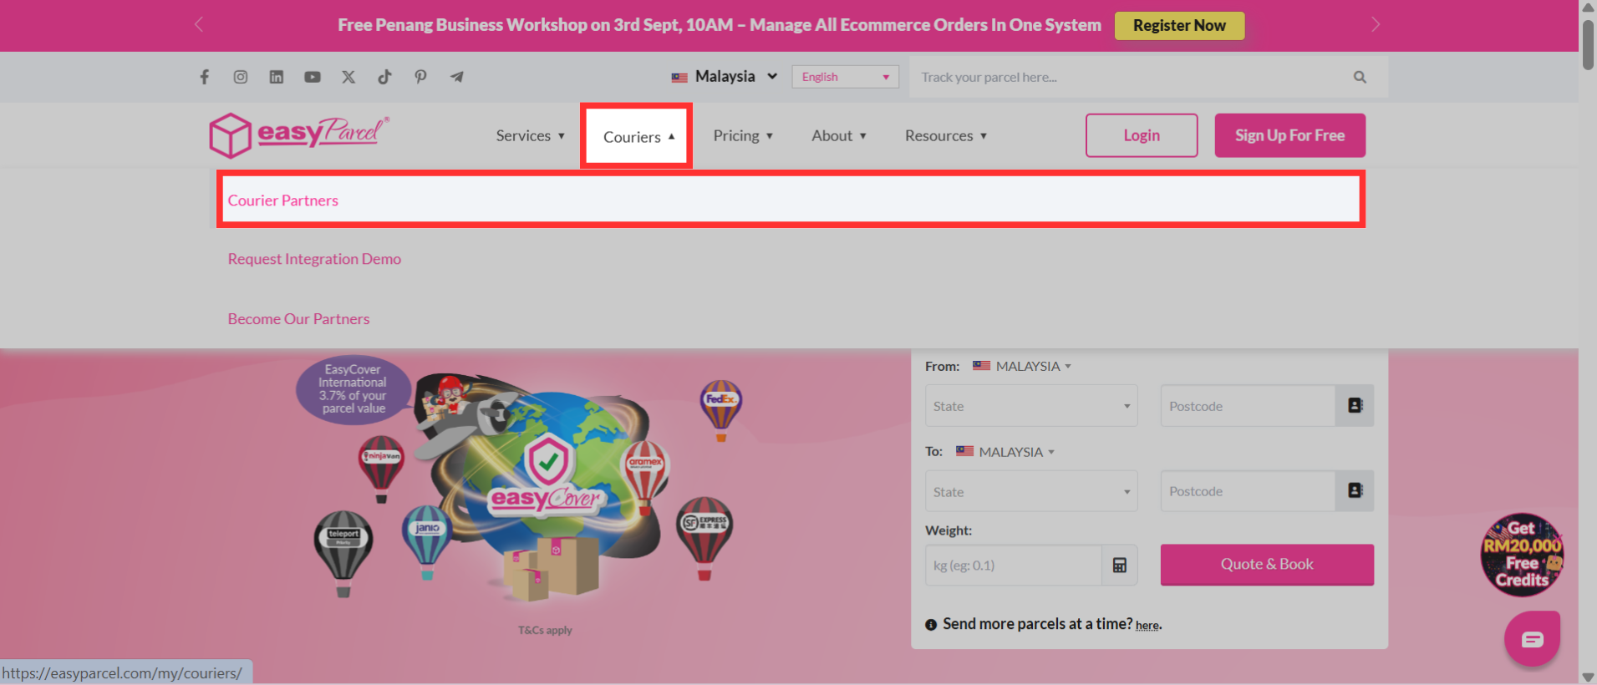The width and height of the screenshot is (1597, 685).
Task: Open the LinkedIn social icon
Action: 277,77
